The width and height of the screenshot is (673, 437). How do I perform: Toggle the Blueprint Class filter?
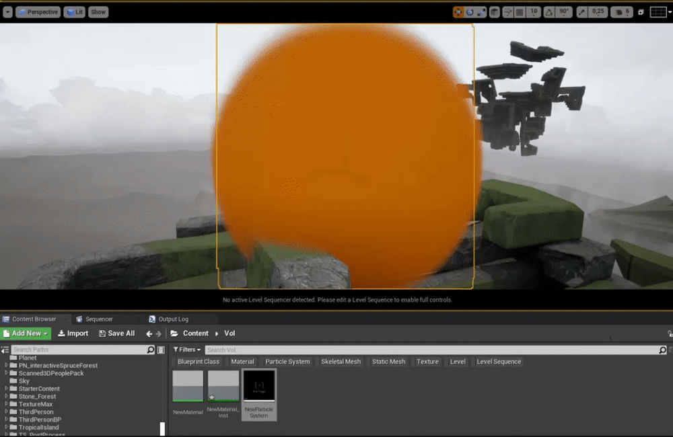tap(199, 362)
